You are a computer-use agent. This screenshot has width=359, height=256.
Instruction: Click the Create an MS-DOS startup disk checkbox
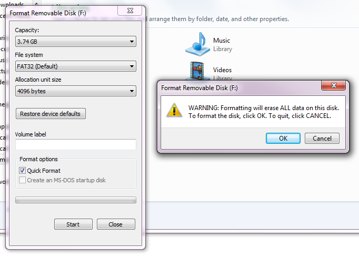pyautogui.click(x=23, y=180)
